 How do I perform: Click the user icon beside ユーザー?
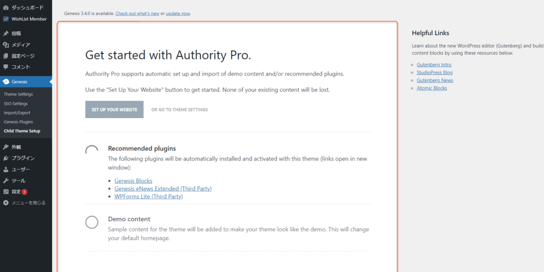5,169
